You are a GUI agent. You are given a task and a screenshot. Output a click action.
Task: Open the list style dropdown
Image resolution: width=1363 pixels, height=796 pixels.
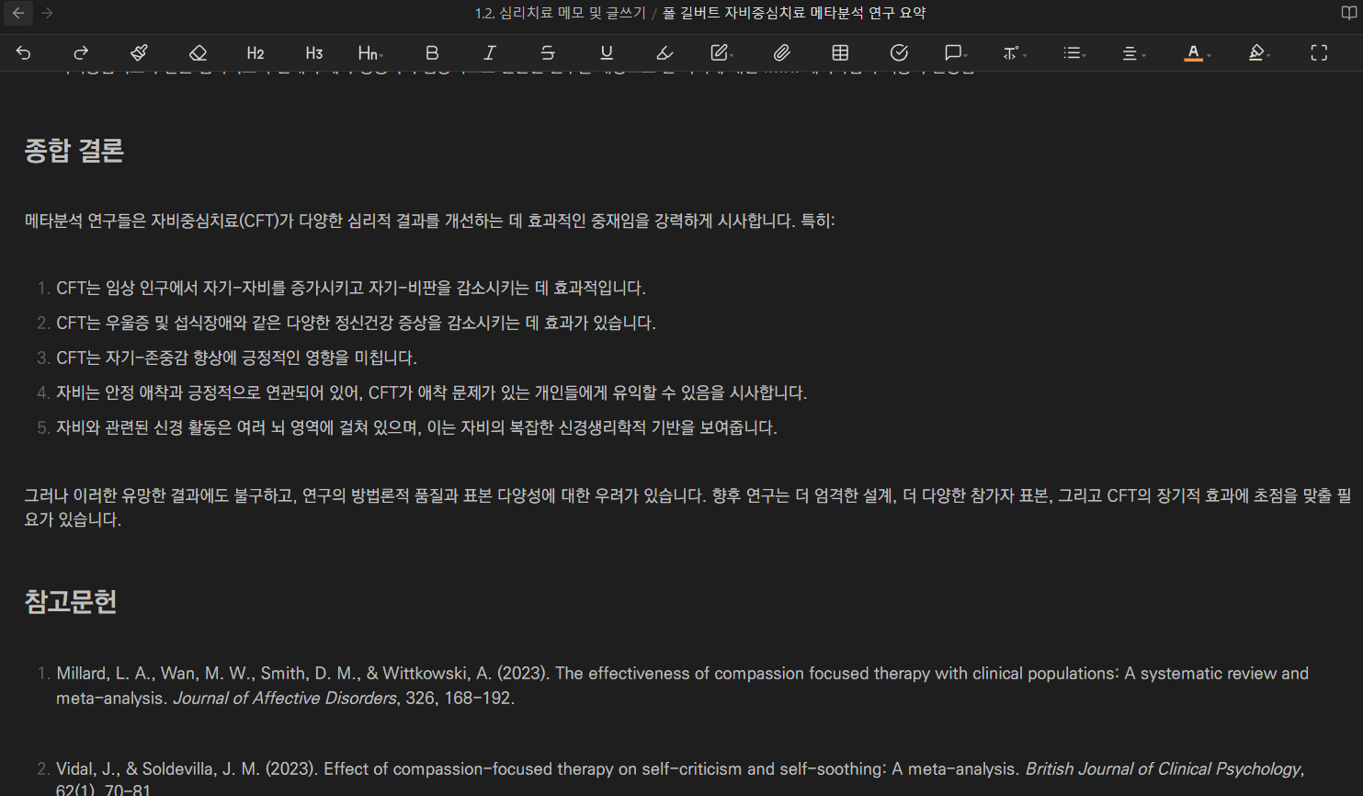click(x=1073, y=53)
